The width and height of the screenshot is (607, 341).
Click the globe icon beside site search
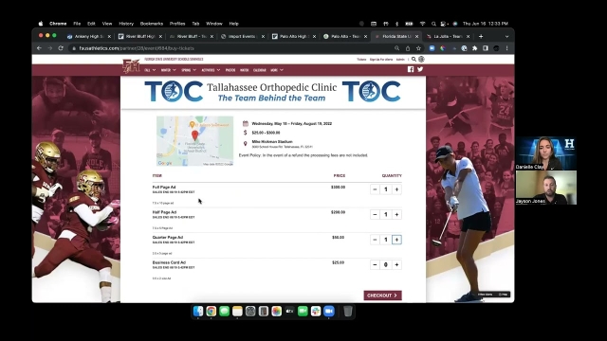tap(421, 59)
